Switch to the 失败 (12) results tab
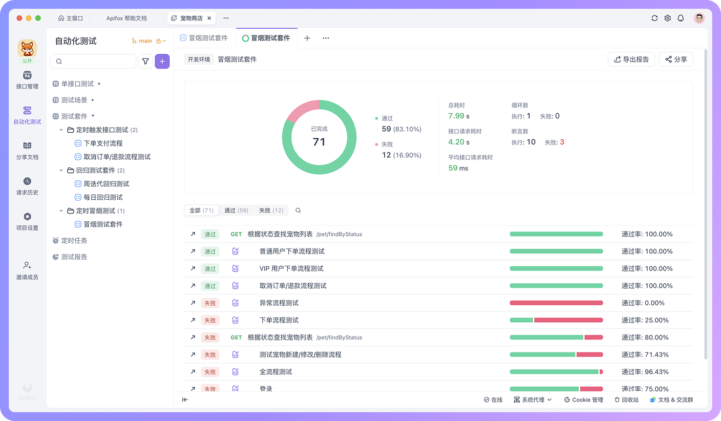The width and height of the screenshot is (721, 421). click(x=271, y=210)
